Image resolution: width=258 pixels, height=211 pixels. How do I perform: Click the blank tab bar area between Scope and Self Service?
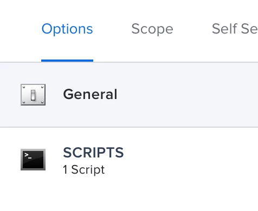click(x=192, y=29)
